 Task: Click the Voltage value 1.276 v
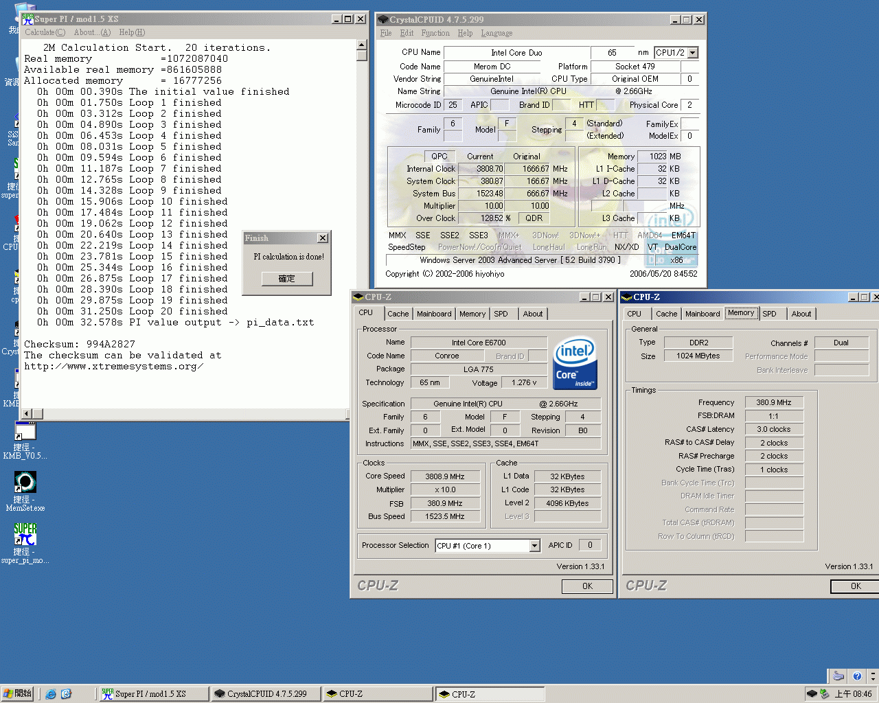(x=525, y=383)
